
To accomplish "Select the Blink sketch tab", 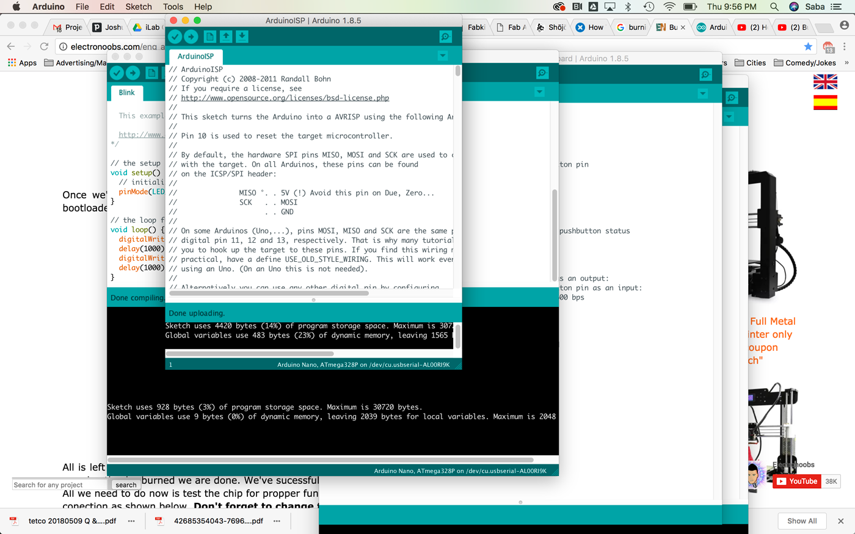I will click(127, 93).
